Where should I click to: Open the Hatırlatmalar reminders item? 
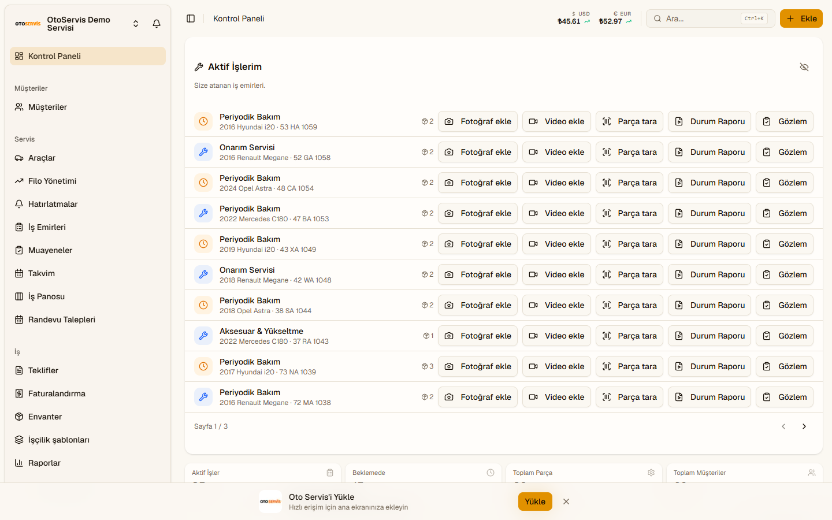coord(88,204)
